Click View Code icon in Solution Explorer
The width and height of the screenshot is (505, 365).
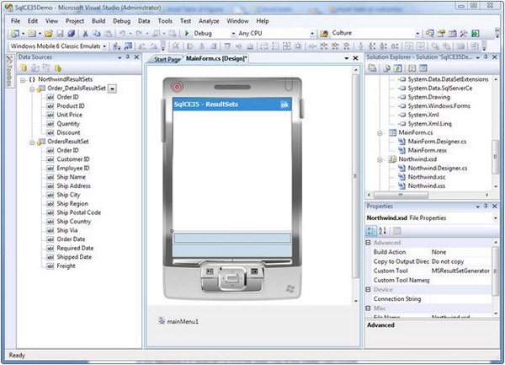(412, 68)
